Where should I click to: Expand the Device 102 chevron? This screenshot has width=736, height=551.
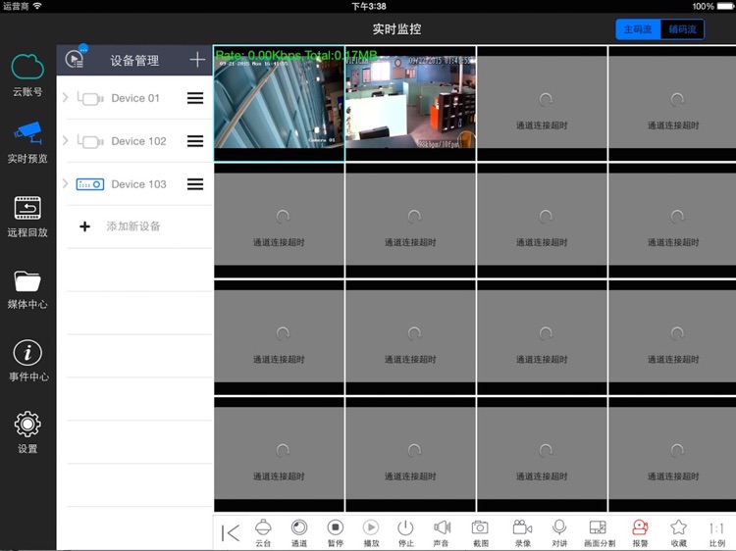[x=65, y=140]
